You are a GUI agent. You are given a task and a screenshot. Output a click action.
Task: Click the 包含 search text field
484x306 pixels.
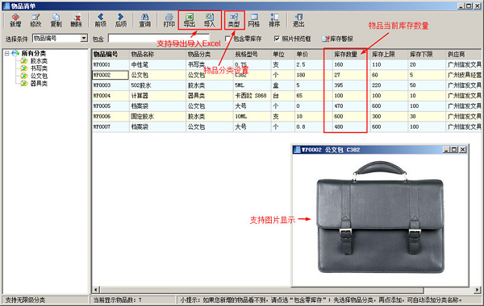pyautogui.click(x=159, y=38)
